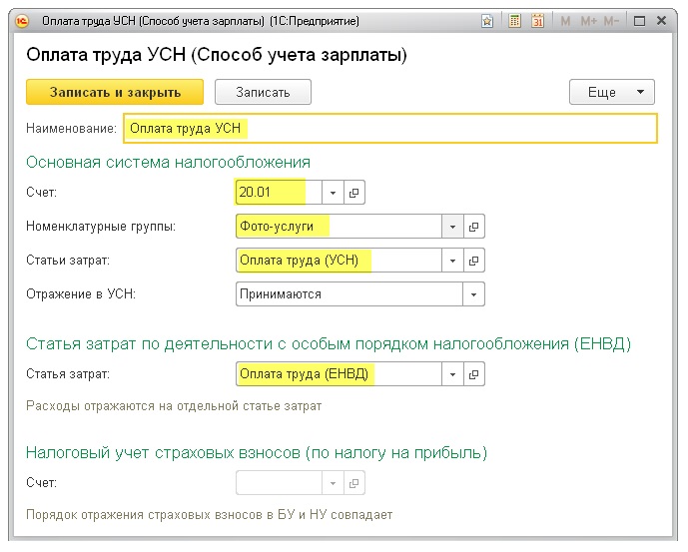Open account 20.01 via open icon
688x552 pixels.
[x=354, y=193]
